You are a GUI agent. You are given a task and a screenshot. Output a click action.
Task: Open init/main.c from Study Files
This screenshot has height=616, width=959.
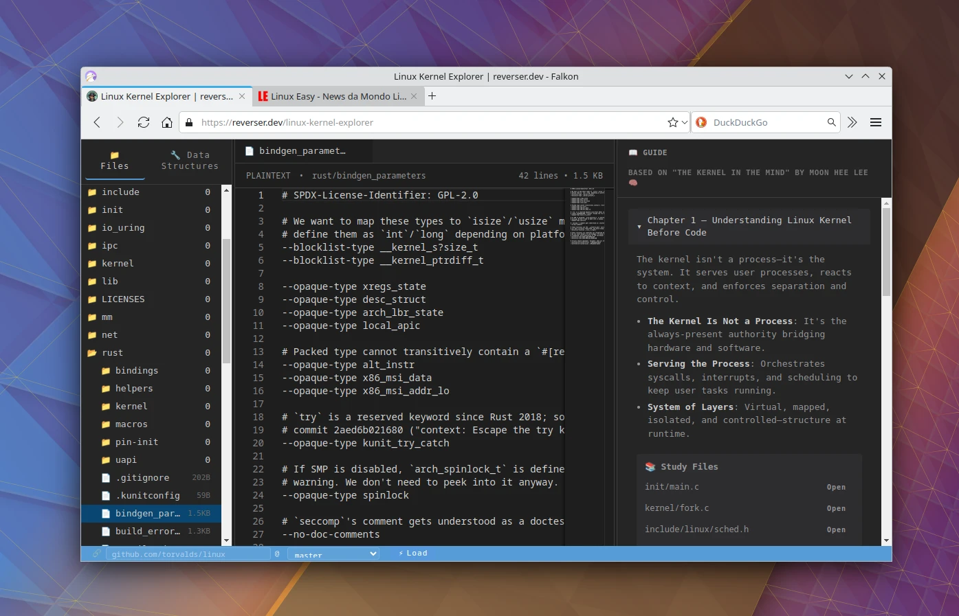click(x=836, y=487)
